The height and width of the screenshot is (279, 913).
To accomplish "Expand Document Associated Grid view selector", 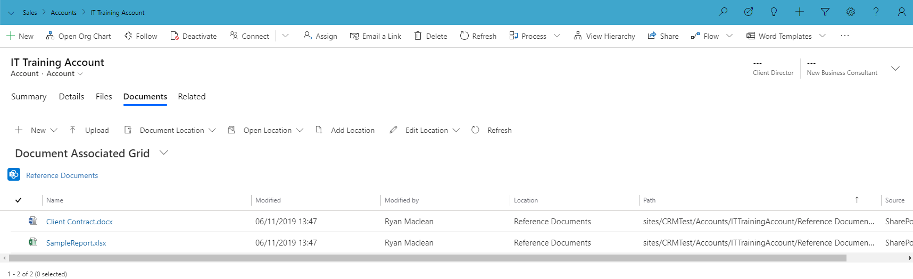I will 164,153.
